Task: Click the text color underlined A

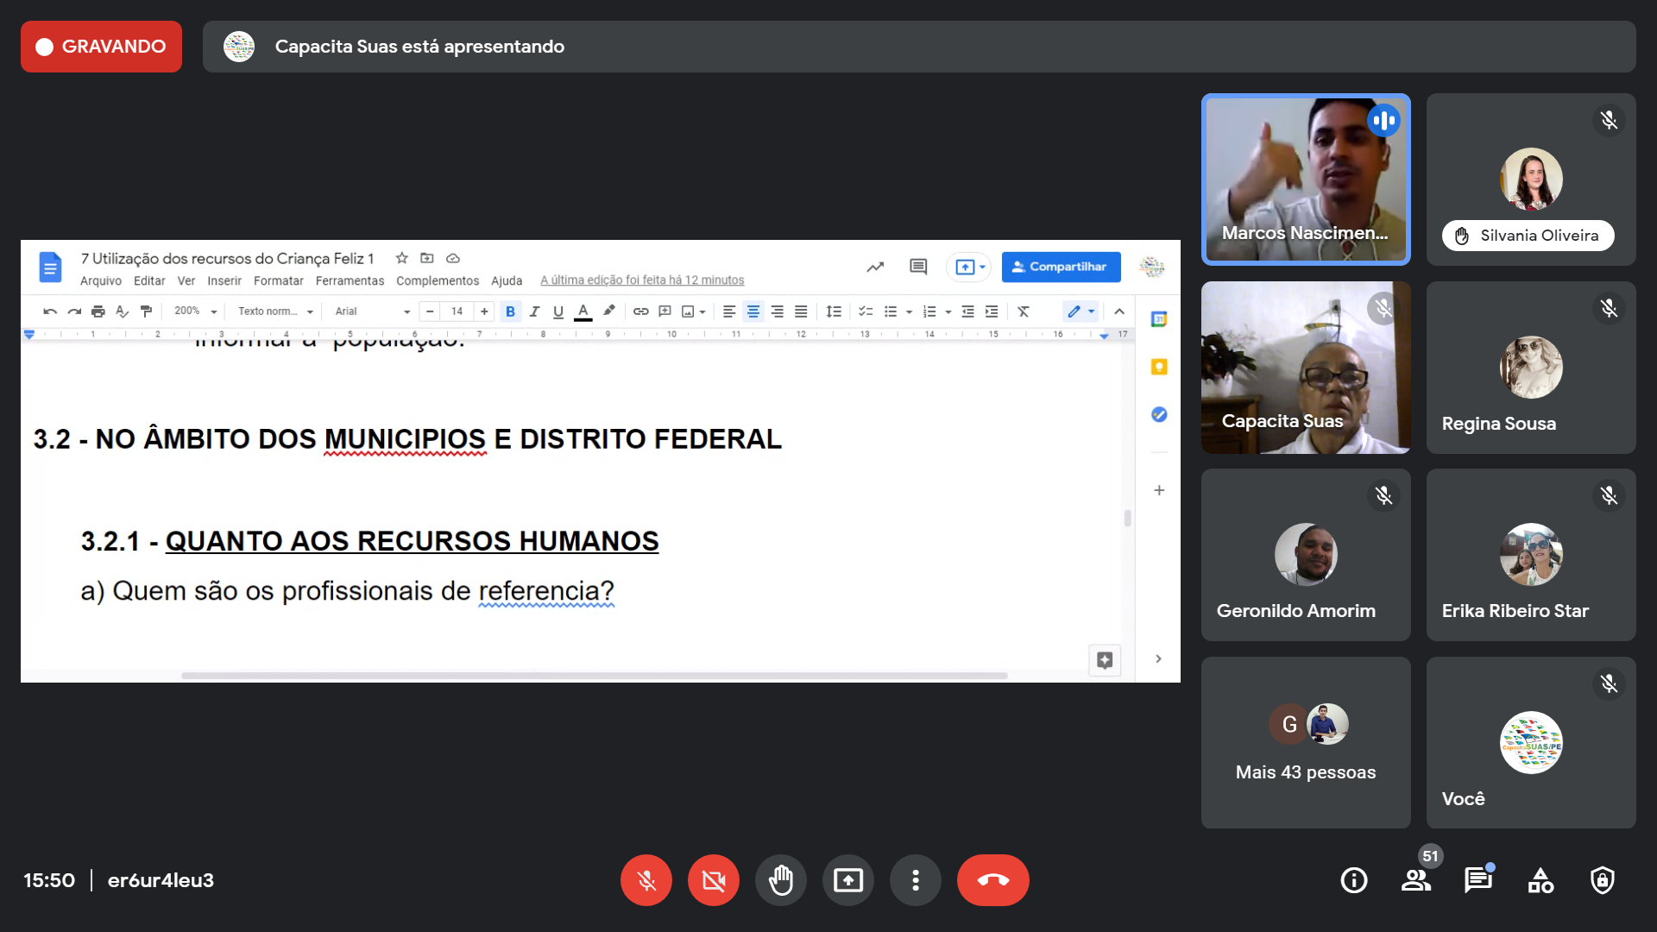Action: pyautogui.click(x=583, y=312)
